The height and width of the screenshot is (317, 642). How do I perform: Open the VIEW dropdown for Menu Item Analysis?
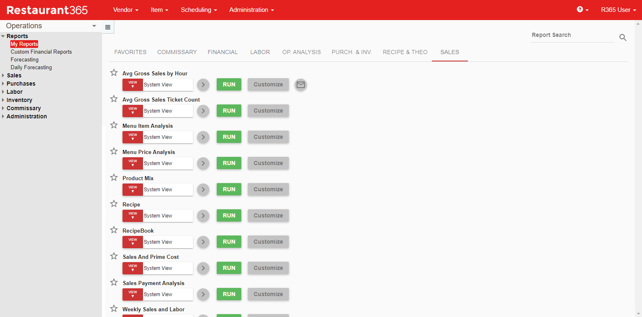coord(133,137)
